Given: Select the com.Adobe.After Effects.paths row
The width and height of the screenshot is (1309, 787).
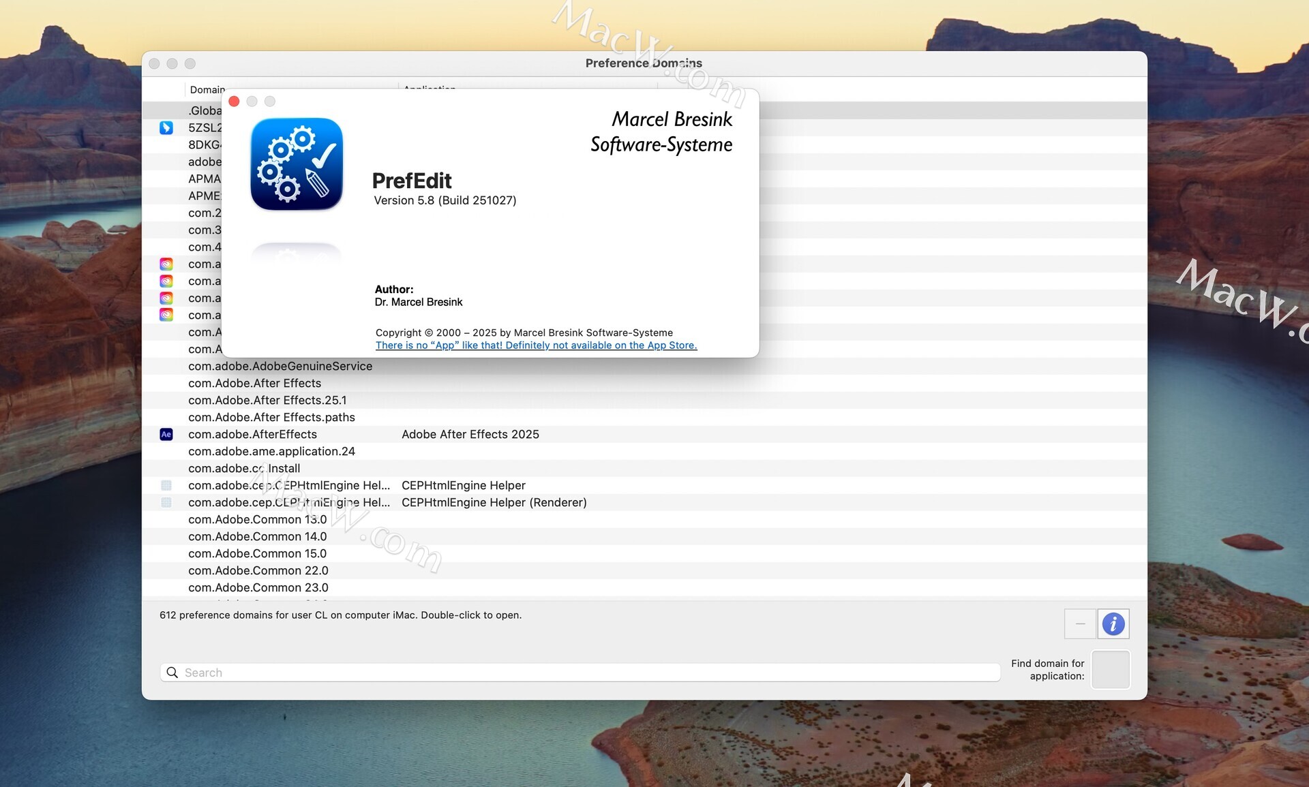Looking at the screenshot, I should (271, 417).
